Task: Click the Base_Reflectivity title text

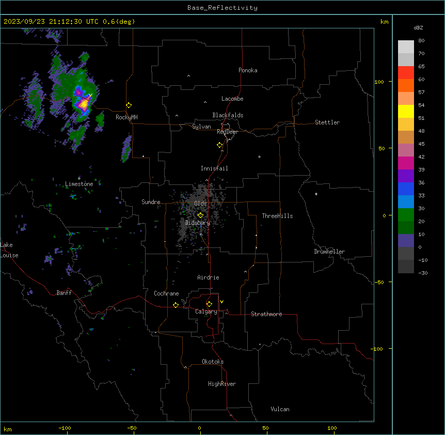Action: pyautogui.click(x=223, y=8)
